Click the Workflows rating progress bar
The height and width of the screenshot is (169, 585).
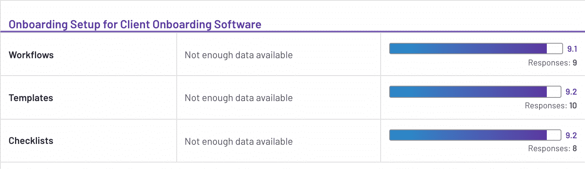coord(476,49)
